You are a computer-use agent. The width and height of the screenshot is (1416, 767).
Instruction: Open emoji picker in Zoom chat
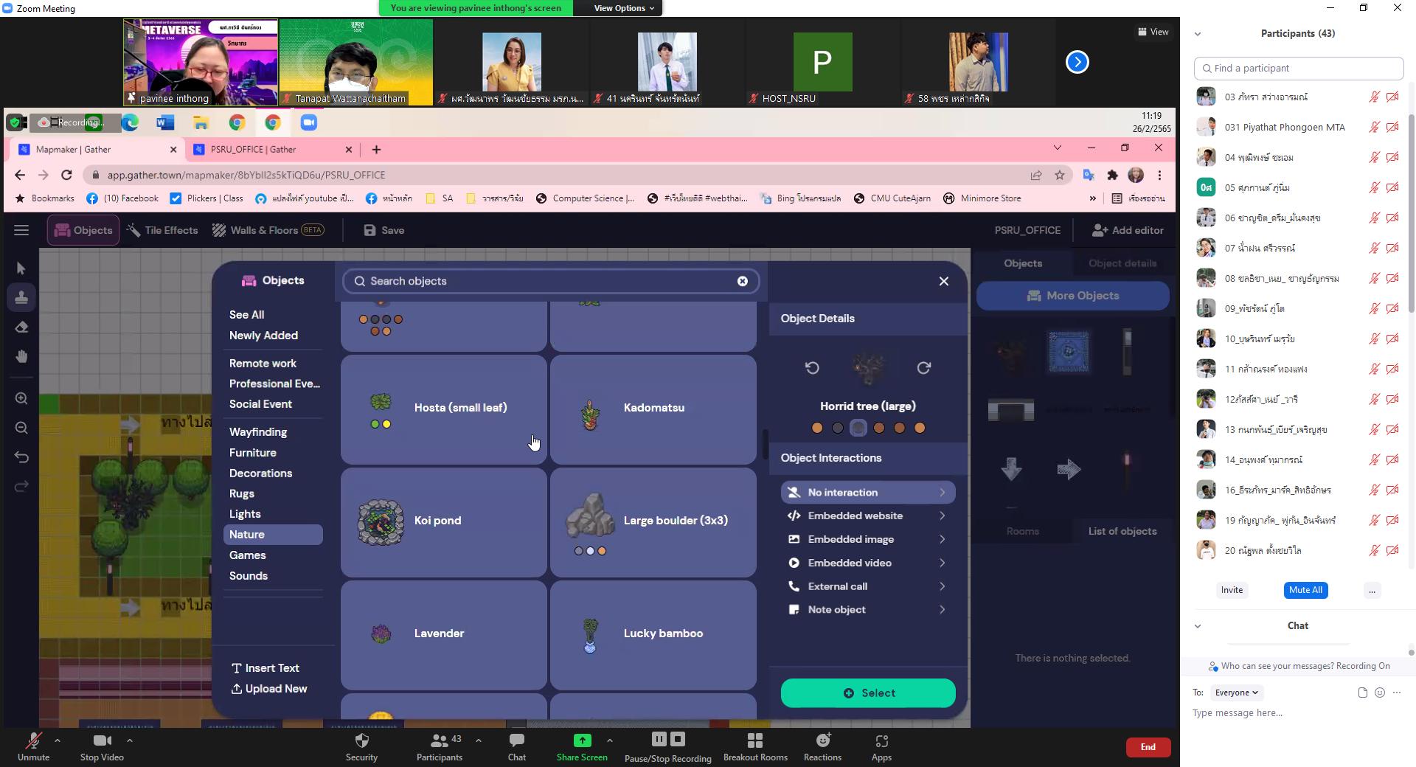pos(1379,693)
